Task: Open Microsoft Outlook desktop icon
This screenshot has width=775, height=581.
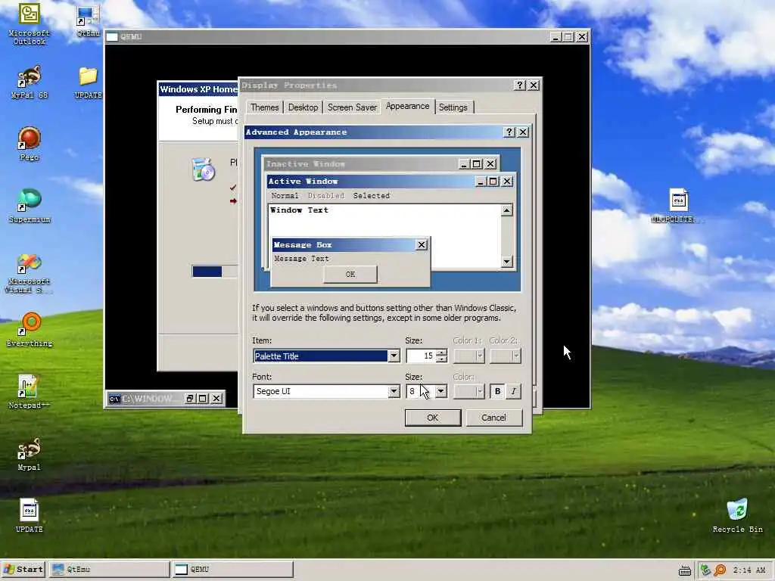Action: 30,23
